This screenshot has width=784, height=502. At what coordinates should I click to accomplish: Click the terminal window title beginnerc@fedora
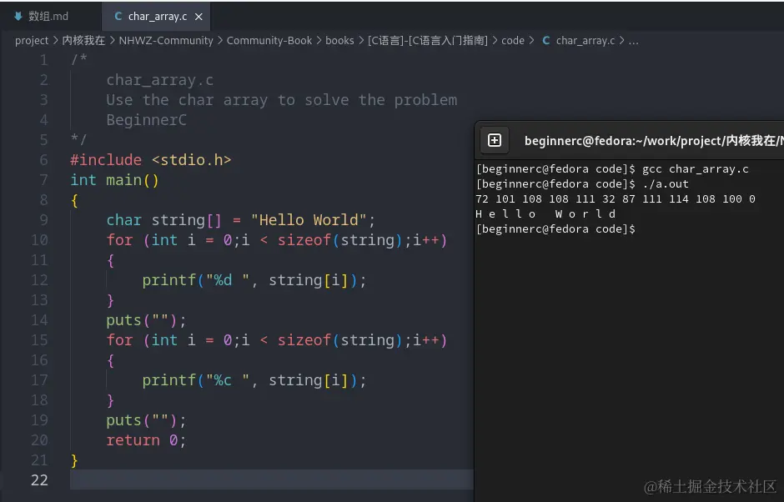653,141
